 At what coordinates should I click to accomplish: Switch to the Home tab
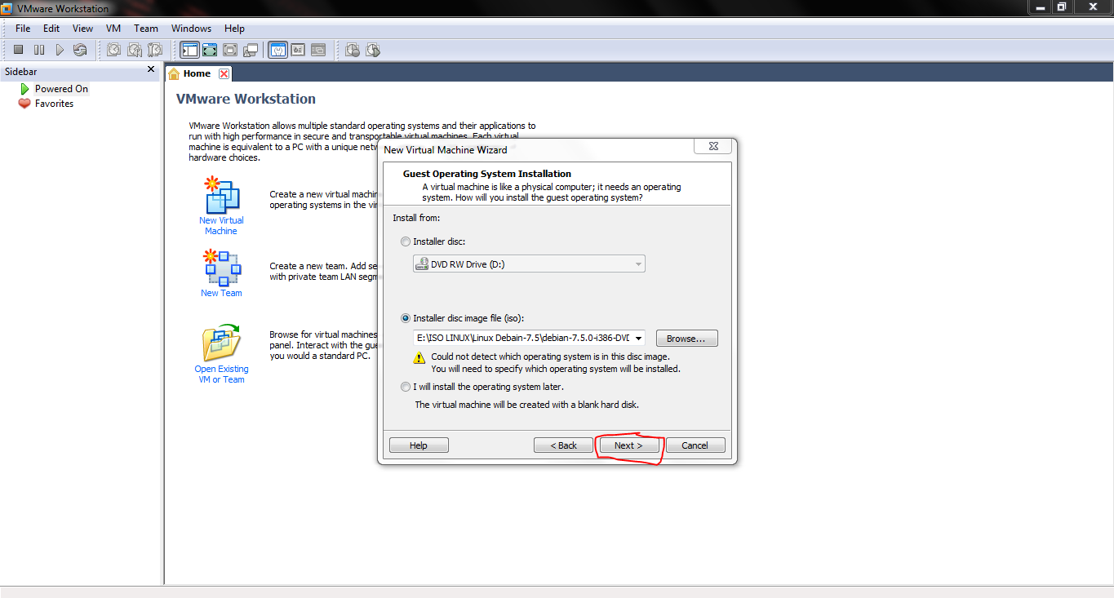tap(197, 73)
